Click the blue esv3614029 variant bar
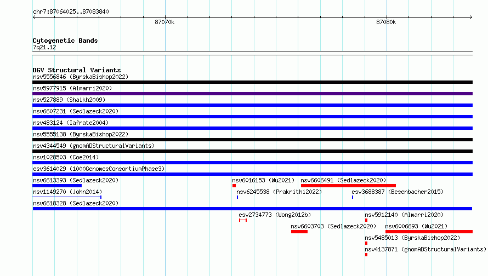The width and height of the screenshot is (488, 276). point(252,174)
